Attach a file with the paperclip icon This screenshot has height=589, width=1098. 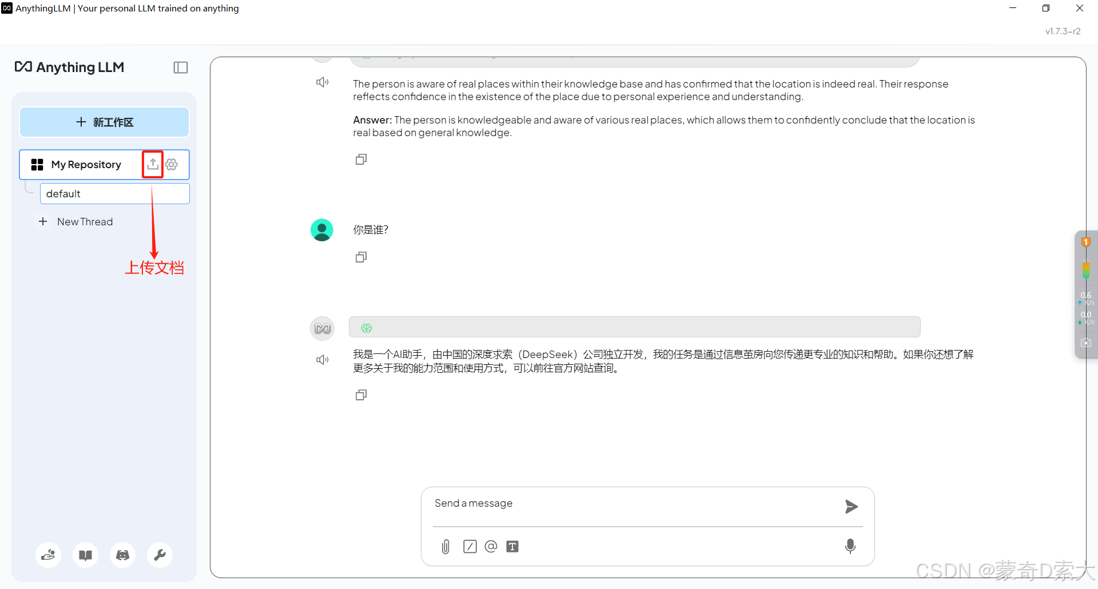pyautogui.click(x=445, y=546)
